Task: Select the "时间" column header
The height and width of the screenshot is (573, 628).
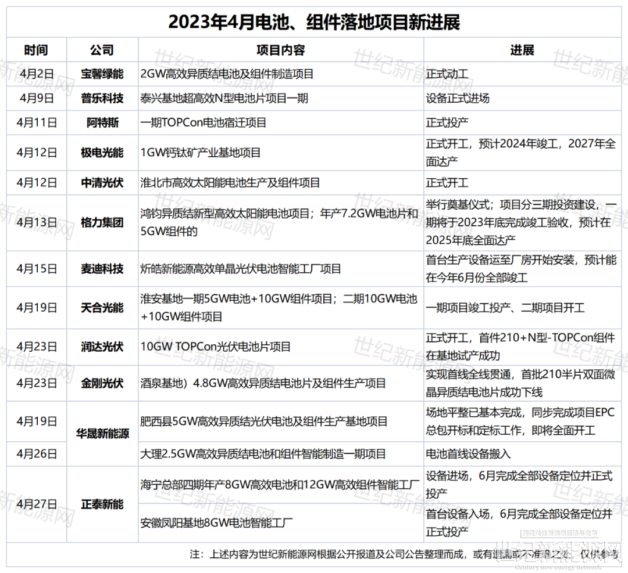Action: coord(37,50)
